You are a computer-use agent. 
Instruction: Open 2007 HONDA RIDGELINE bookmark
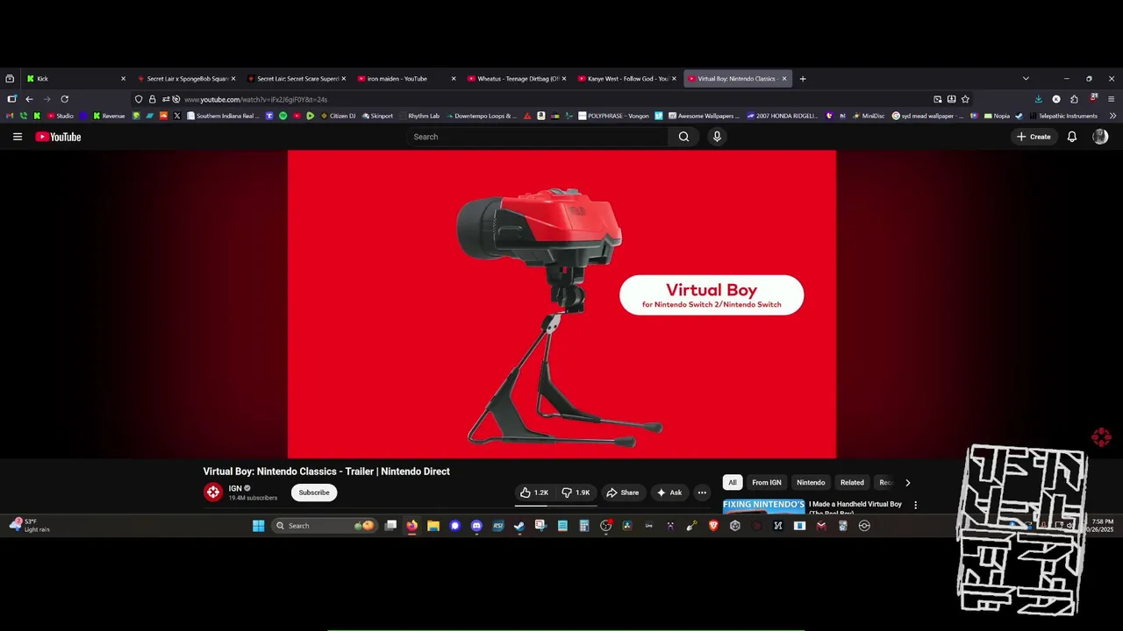[783, 116]
